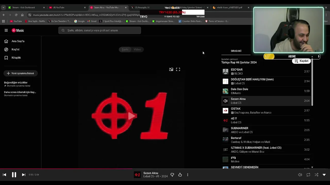Image resolution: width=330 pixels, height=185 pixels.
Task: Play Bertaraf by Canbay & Wolker
Action: click(266, 140)
